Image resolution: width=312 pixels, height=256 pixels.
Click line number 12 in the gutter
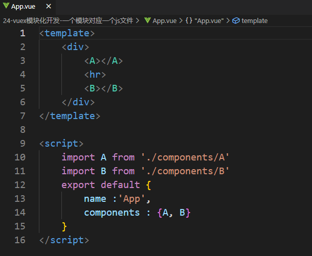point(20,185)
